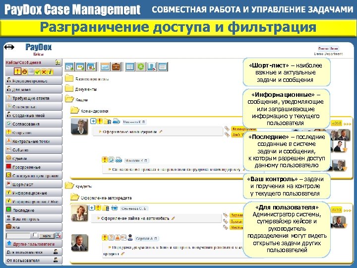Viewport: 357px width, 268px height.
Task: Click the Сергеев А. П user tag
Action: [x=147, y=239]
